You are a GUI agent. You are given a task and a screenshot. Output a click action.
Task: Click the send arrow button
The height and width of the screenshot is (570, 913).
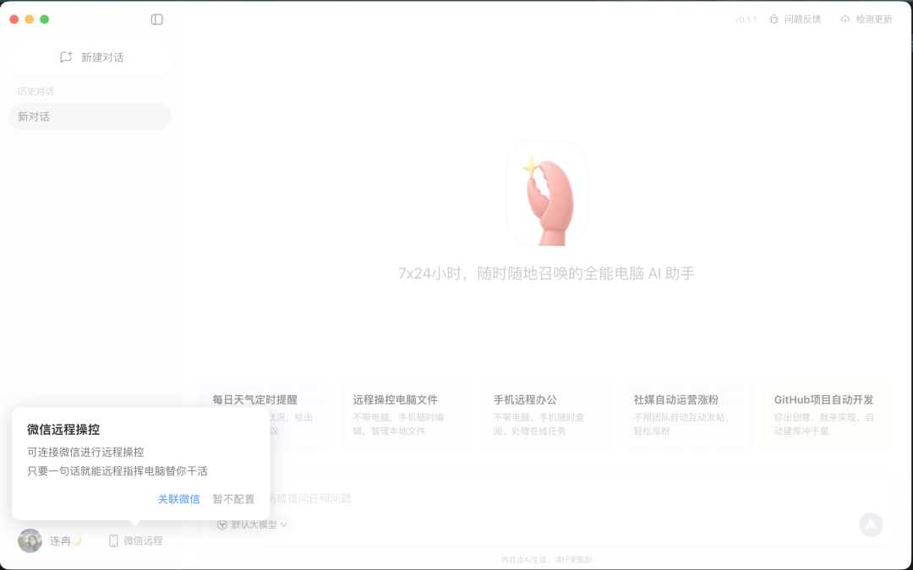(x=871, y=524)
